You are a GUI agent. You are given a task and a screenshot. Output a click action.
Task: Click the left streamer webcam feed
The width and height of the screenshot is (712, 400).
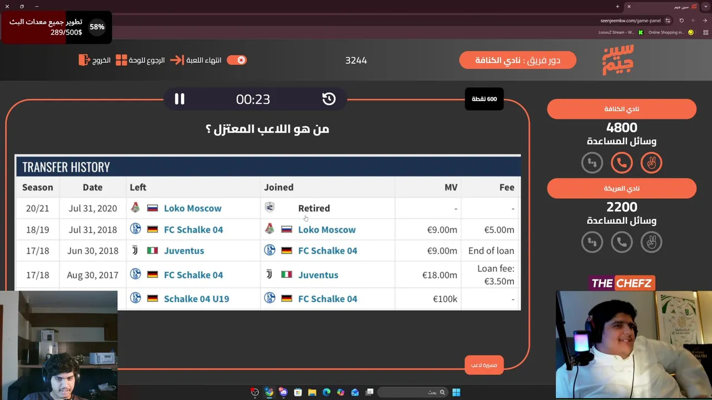[58, 345]
